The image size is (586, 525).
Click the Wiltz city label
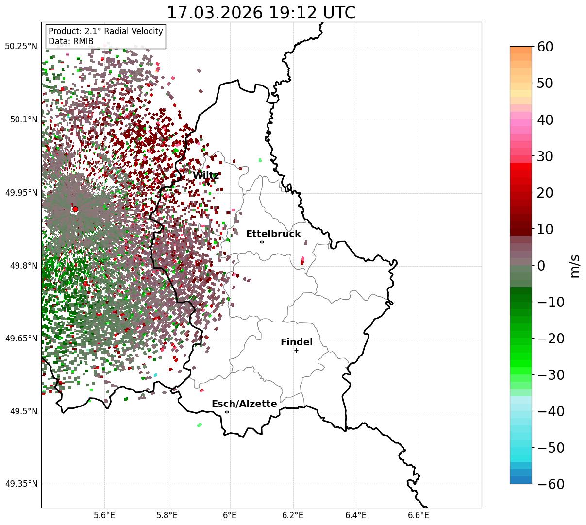(x=206, y=176)
